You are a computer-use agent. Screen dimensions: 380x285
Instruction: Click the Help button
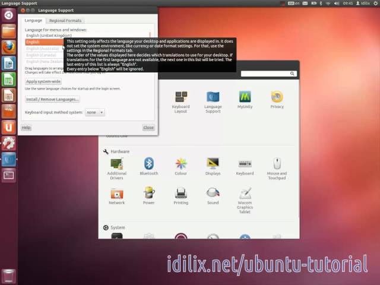pyautogui.click(x=26, y=128)
